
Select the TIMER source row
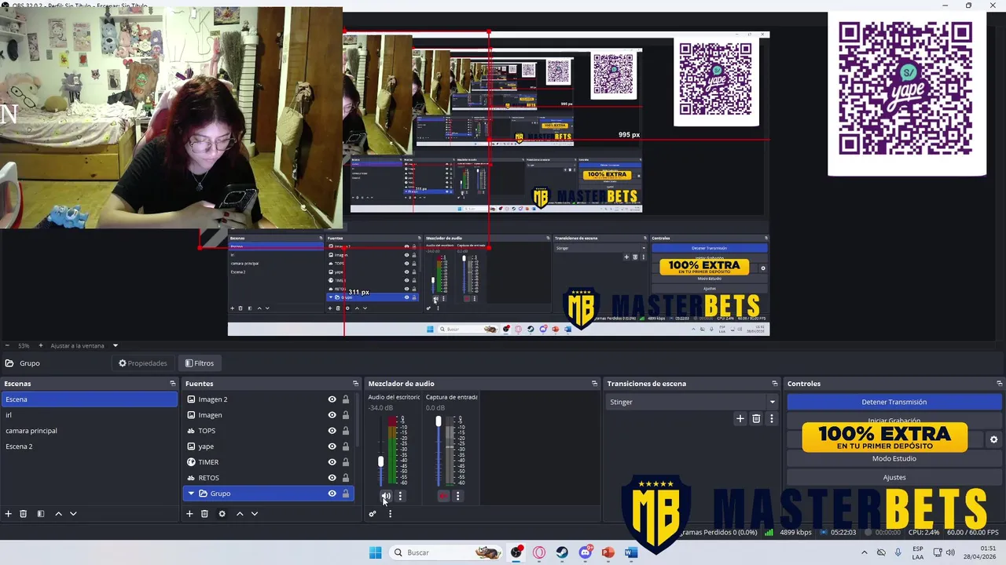(269, 462)
